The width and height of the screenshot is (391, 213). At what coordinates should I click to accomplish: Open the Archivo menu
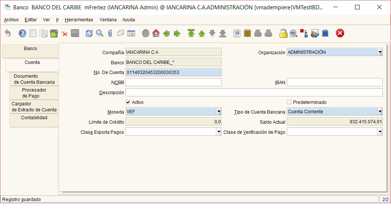(x=11, y=20)
